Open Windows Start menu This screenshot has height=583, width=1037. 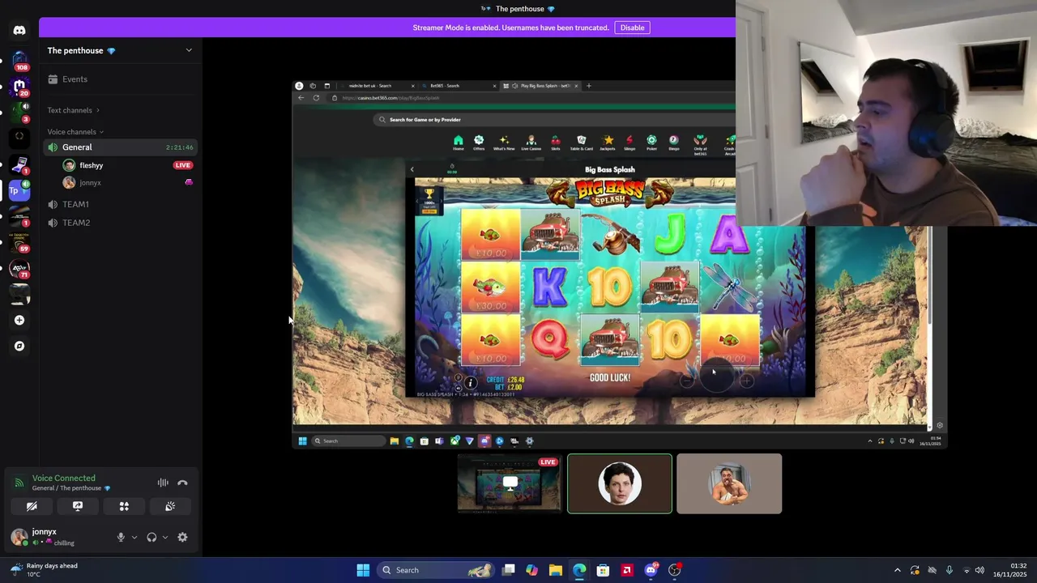click(363, 570)
